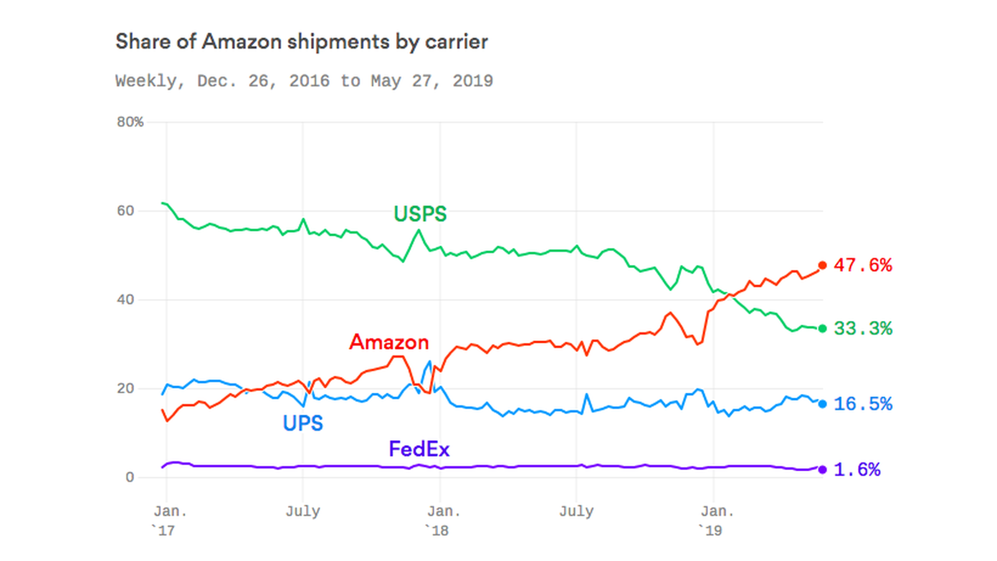
Task: Click the Jan. '19 axis label
Action: coord(717,520)
